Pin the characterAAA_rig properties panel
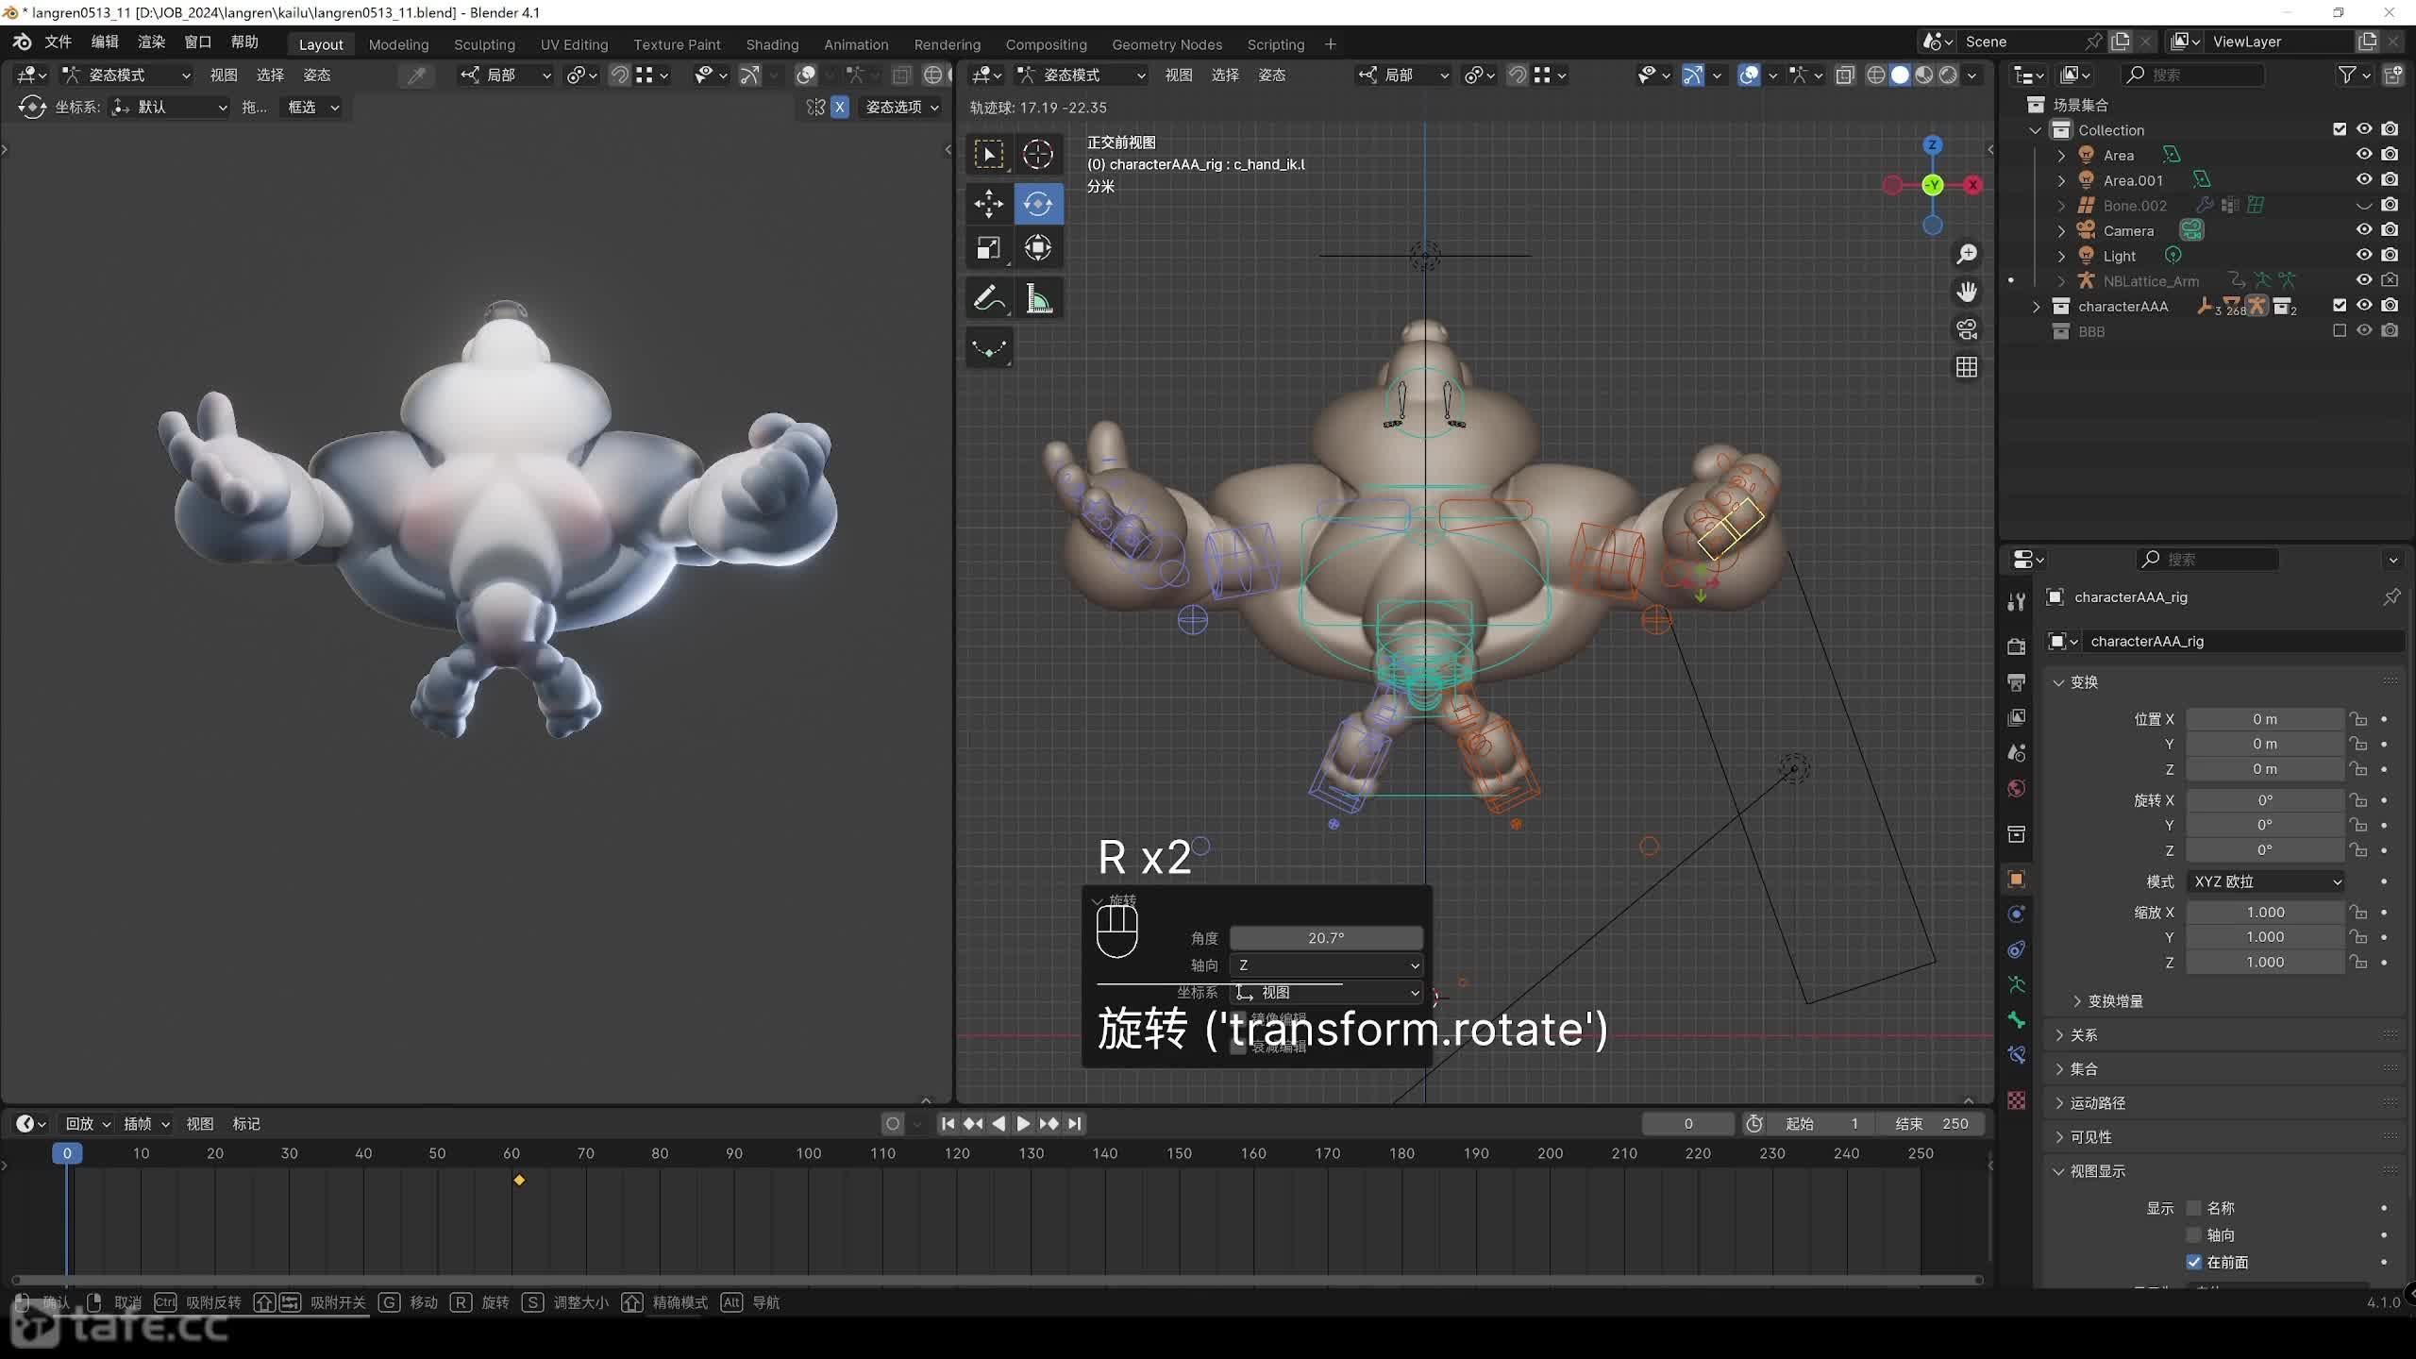This screenshot has width=2416, height=1359. (x=2391, y=597)
